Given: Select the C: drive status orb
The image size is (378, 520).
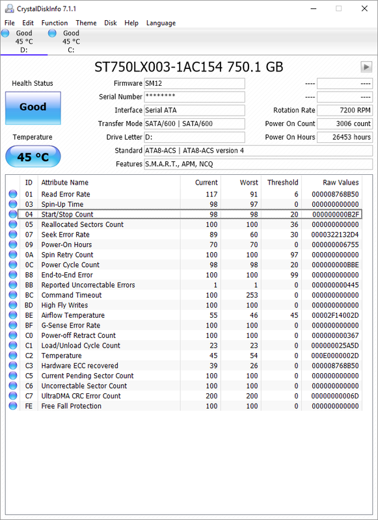Looking at the screenshot, I should pyautogui.click(x=52, y=33).
